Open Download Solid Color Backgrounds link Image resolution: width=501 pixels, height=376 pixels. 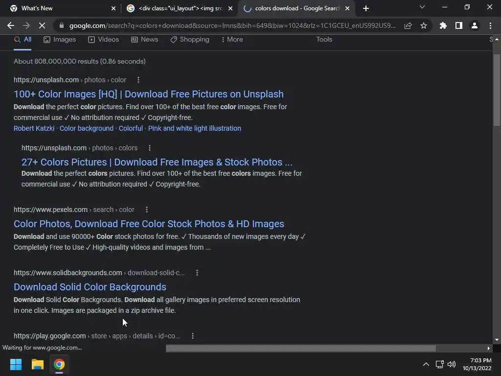90,287
